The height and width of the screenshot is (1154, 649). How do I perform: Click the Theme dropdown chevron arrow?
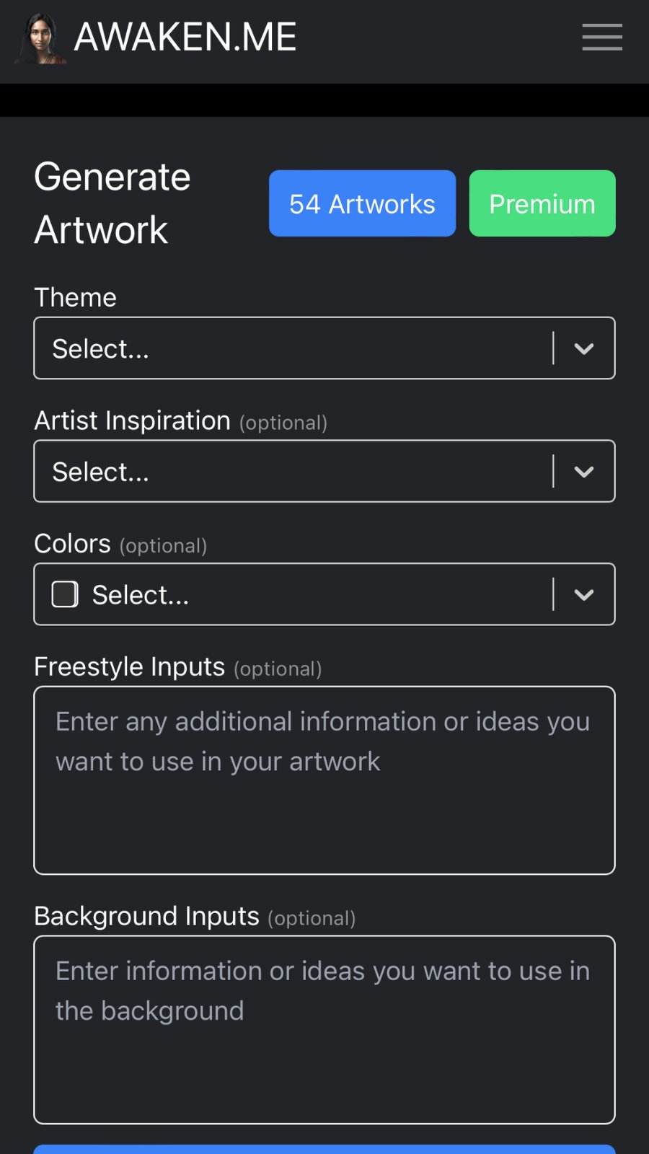(x=584, y=349)
